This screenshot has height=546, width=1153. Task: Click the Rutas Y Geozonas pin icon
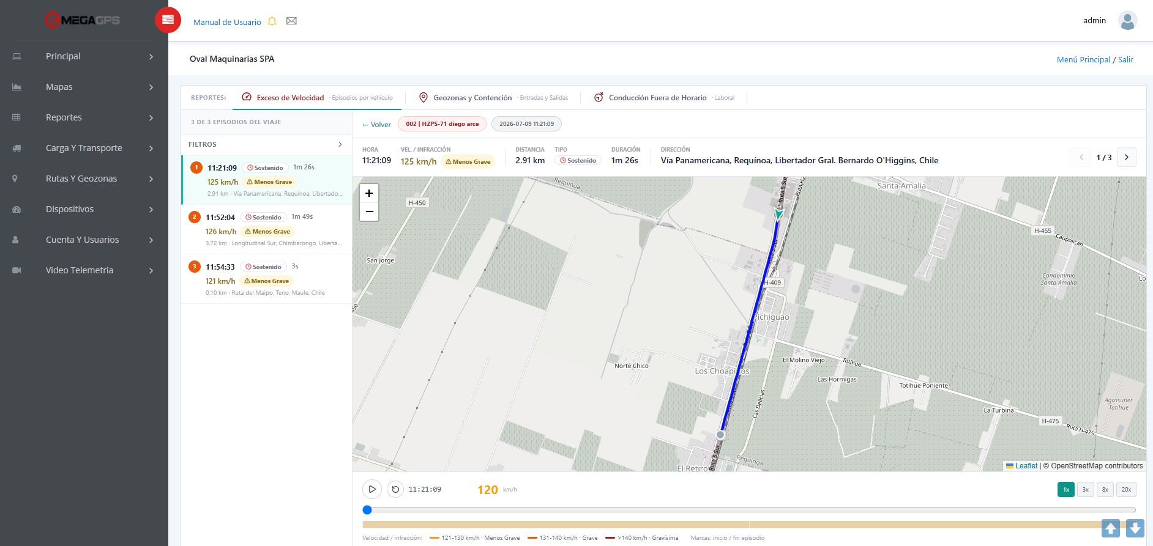15,179
